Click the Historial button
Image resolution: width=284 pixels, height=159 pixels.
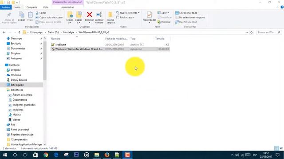(164, 22)
